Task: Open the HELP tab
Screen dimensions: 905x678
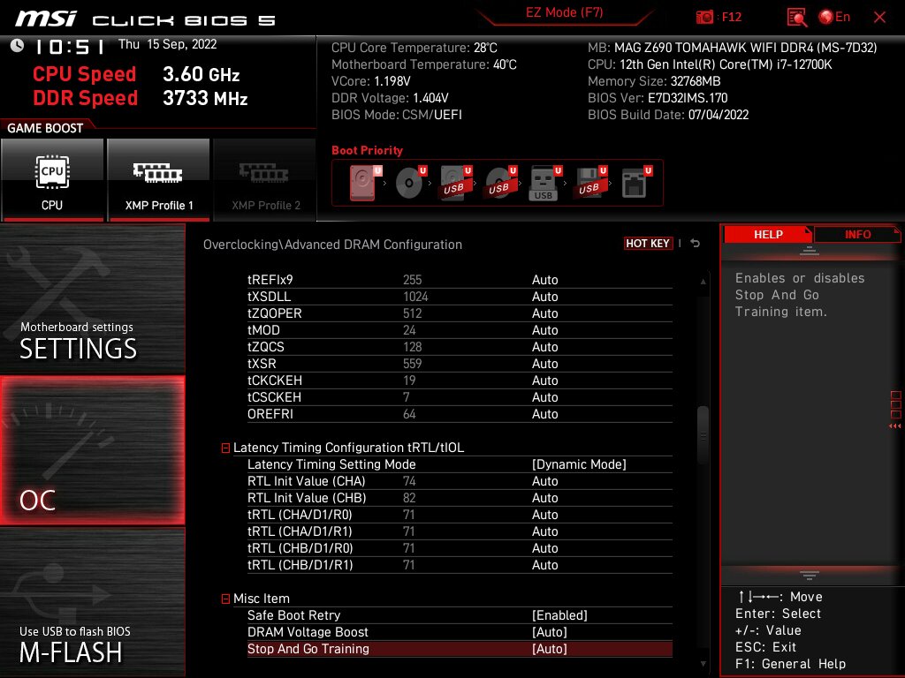Action: point(768,234)
